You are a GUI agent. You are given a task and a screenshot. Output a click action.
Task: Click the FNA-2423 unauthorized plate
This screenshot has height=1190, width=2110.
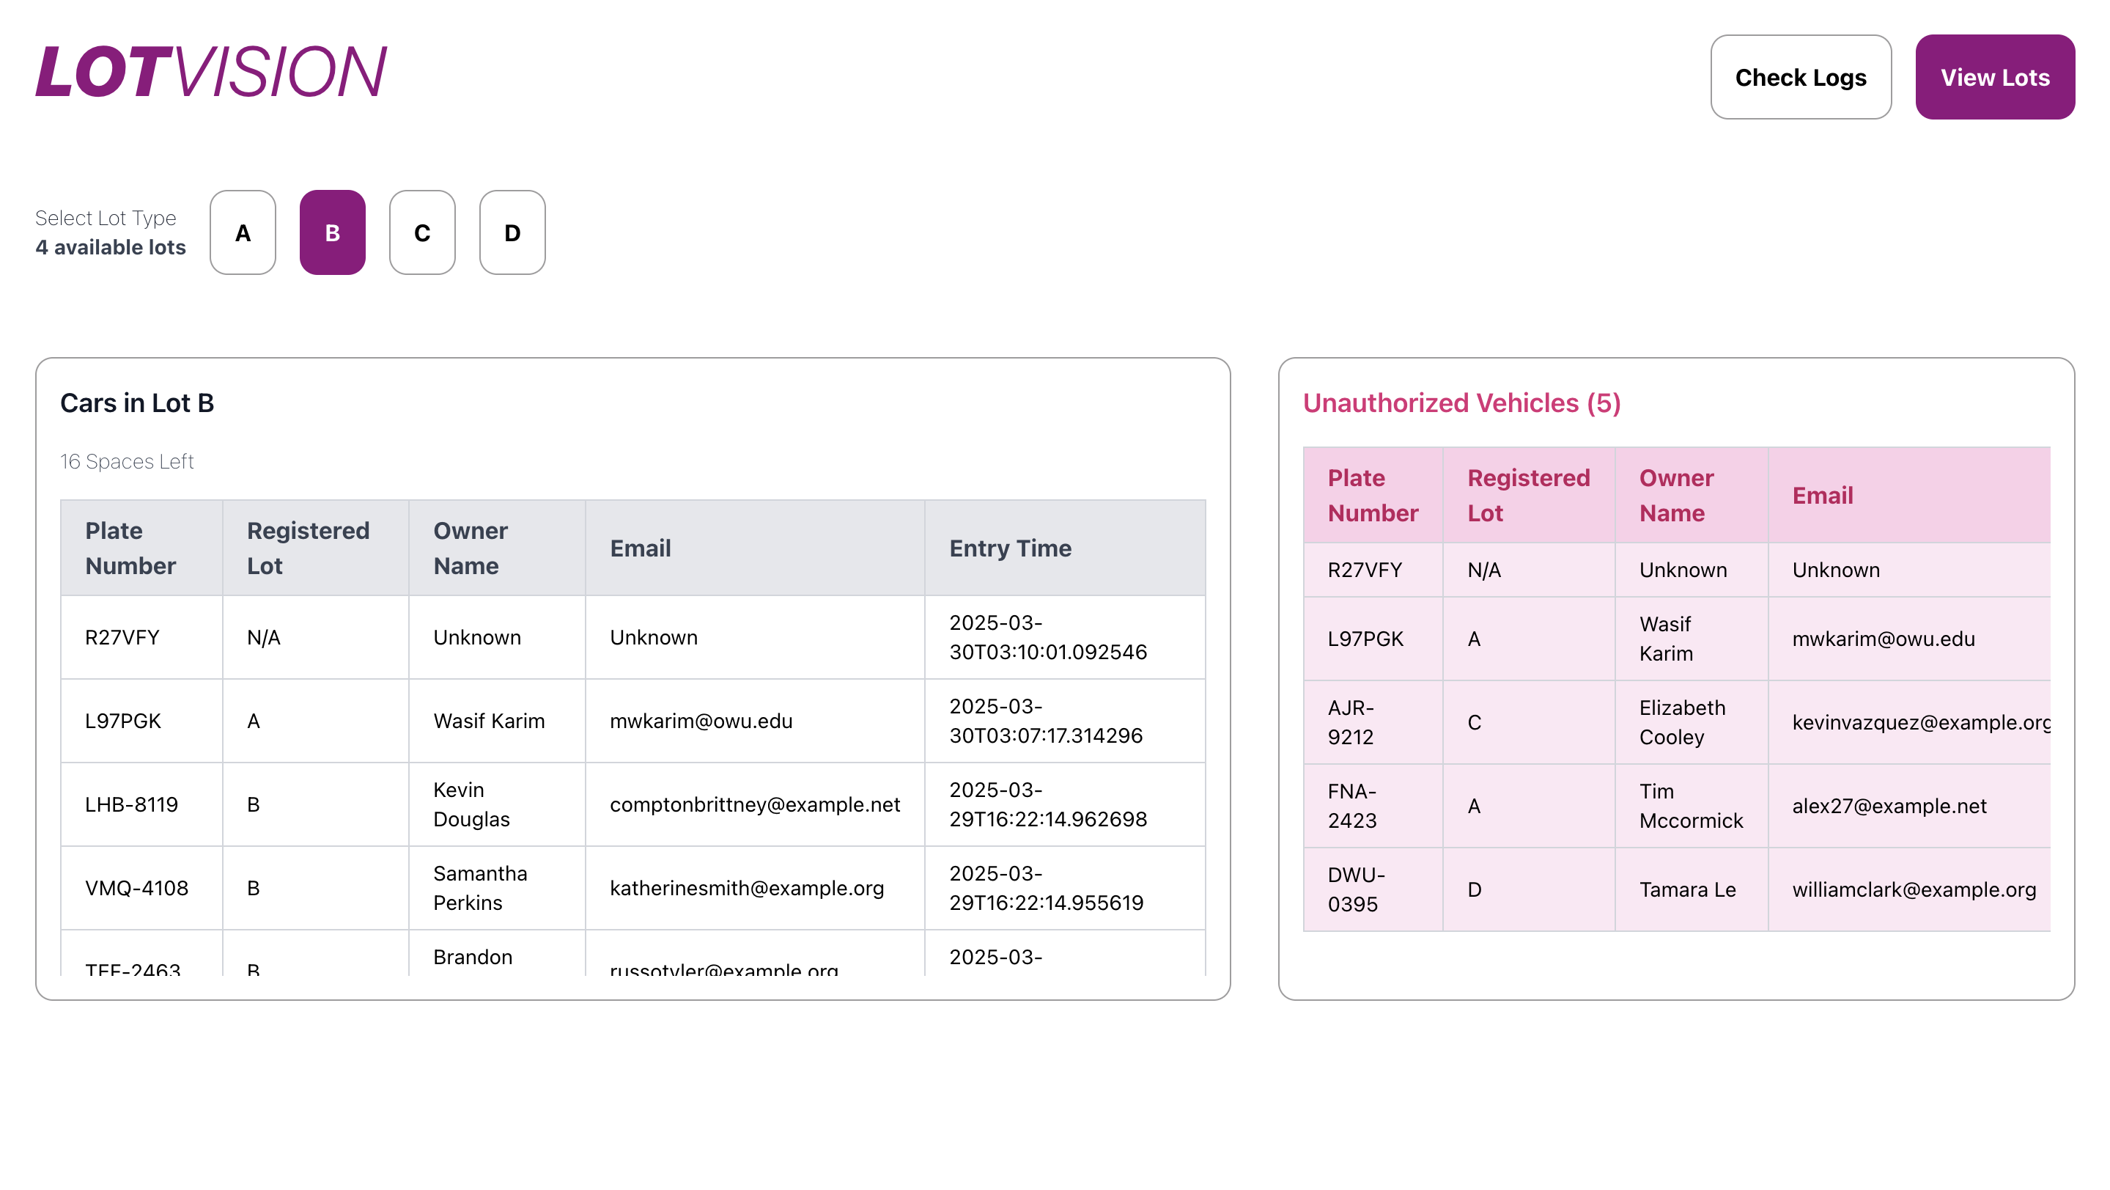coord(1351,806)
